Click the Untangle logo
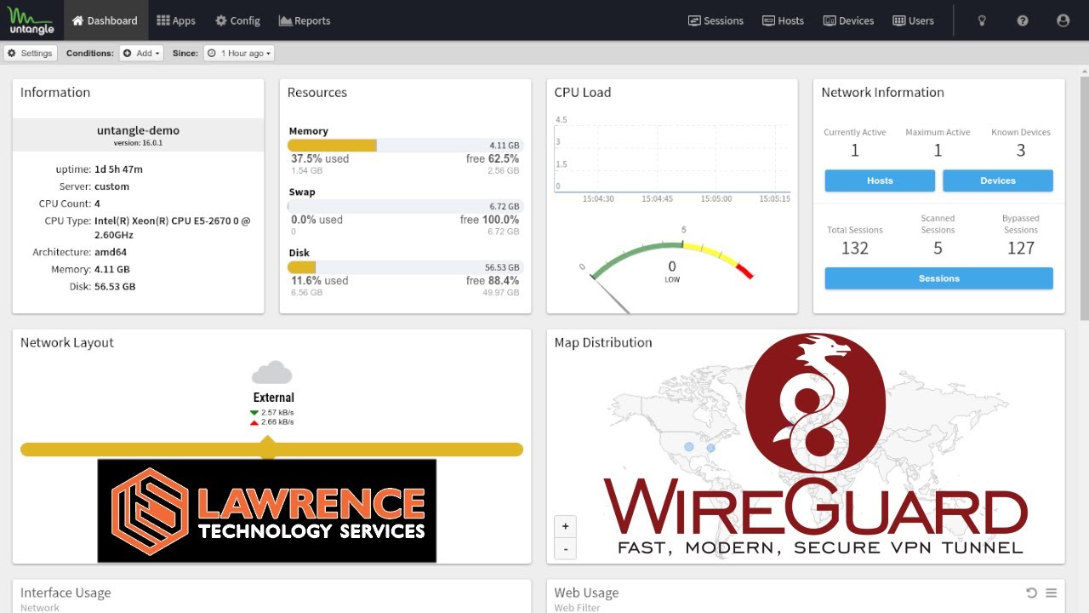Viewport: 1089px width, 613px height. pos(31,20)
